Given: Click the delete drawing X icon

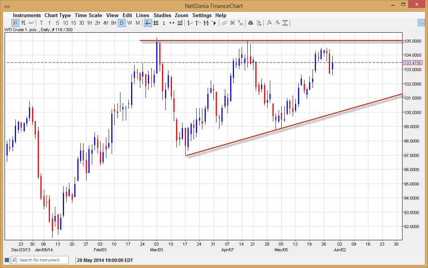Looking at the screenshot, I should pyautogui.click(x=232, y=23).
